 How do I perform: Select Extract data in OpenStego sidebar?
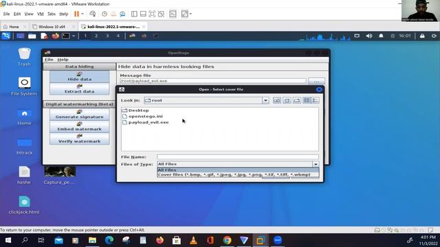click(80, 89)
